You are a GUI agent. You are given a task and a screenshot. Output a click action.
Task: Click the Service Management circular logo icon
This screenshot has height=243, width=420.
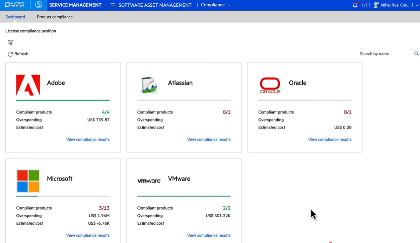pyautogui.click(x=39, y=5)
